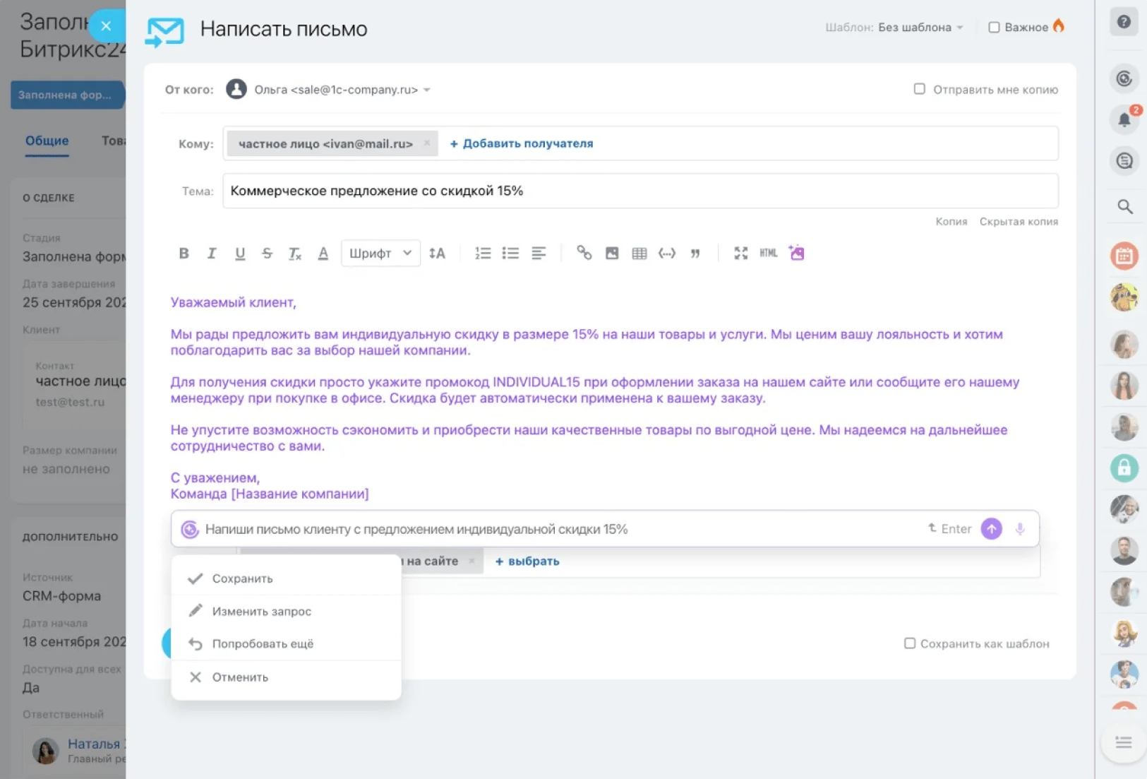Check the "Важное" checkbox
The width and height of the screenshot is (1147, 779).
[994, 28]
